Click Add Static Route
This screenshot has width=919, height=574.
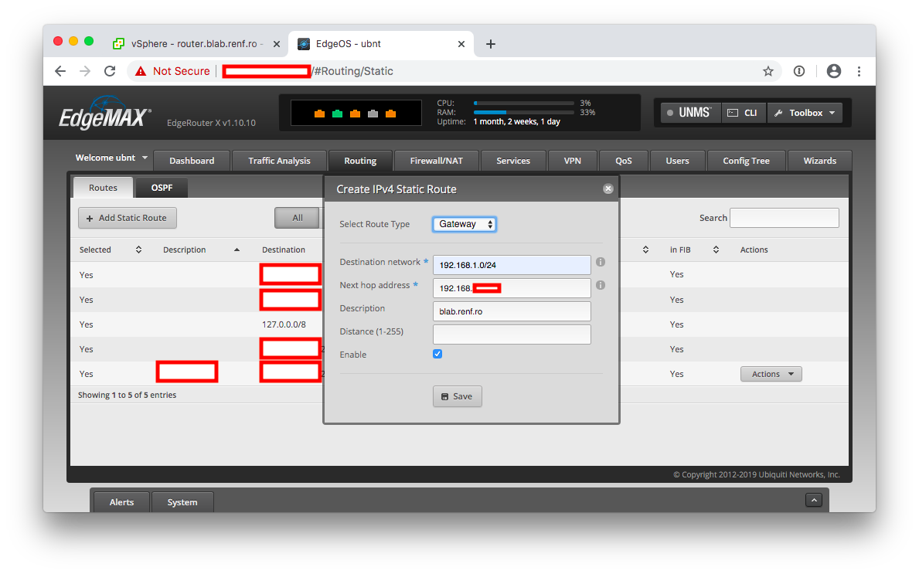click(128, 218)
